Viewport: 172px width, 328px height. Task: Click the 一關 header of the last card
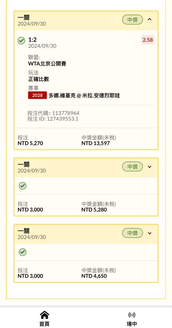point(24,231)
